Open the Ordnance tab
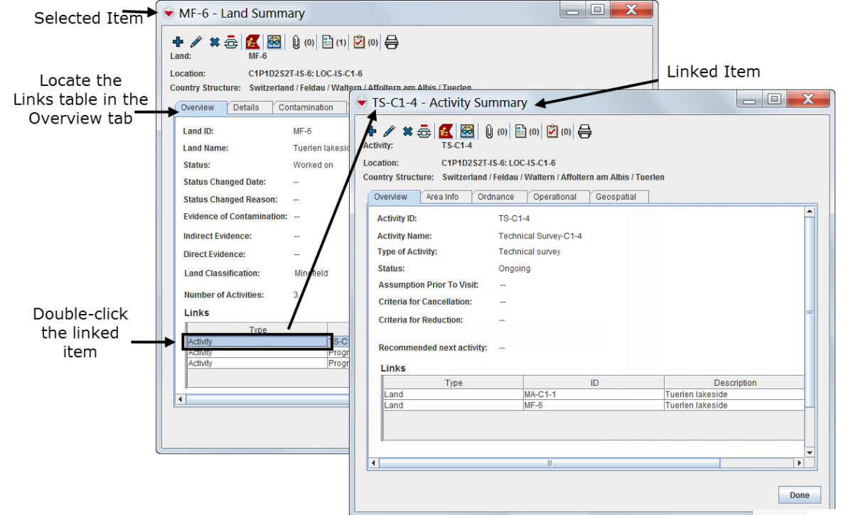 [497, 197]
